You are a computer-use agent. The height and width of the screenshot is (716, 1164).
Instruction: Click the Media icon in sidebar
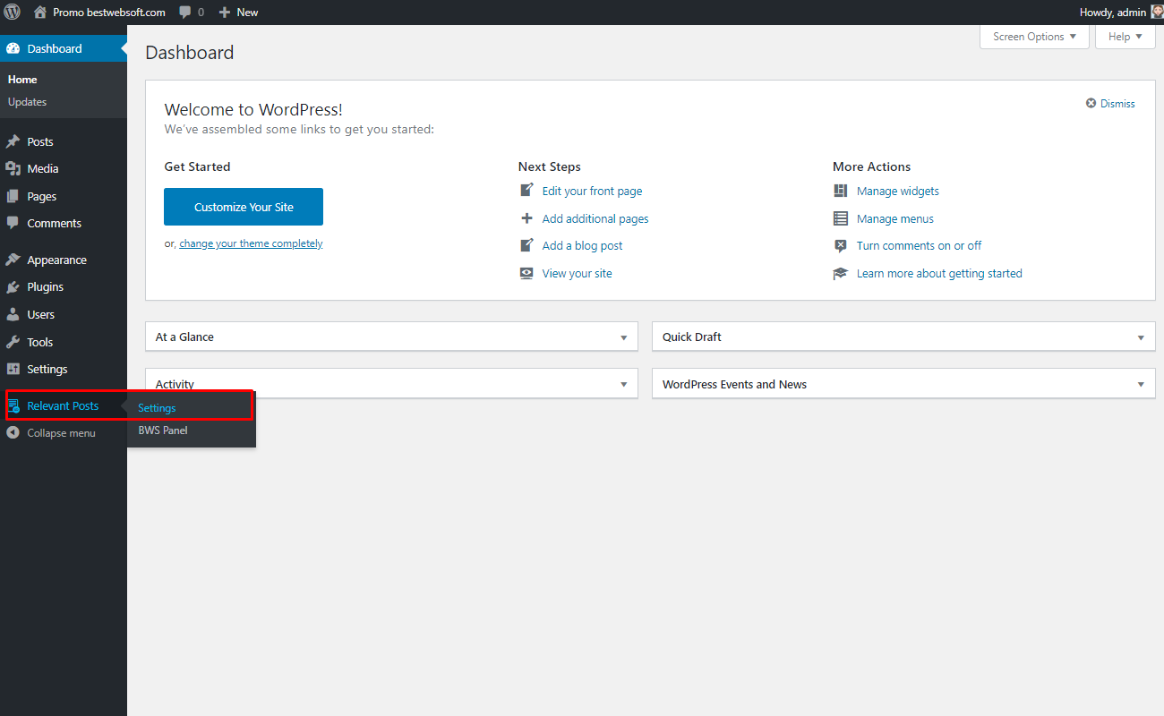13,168
